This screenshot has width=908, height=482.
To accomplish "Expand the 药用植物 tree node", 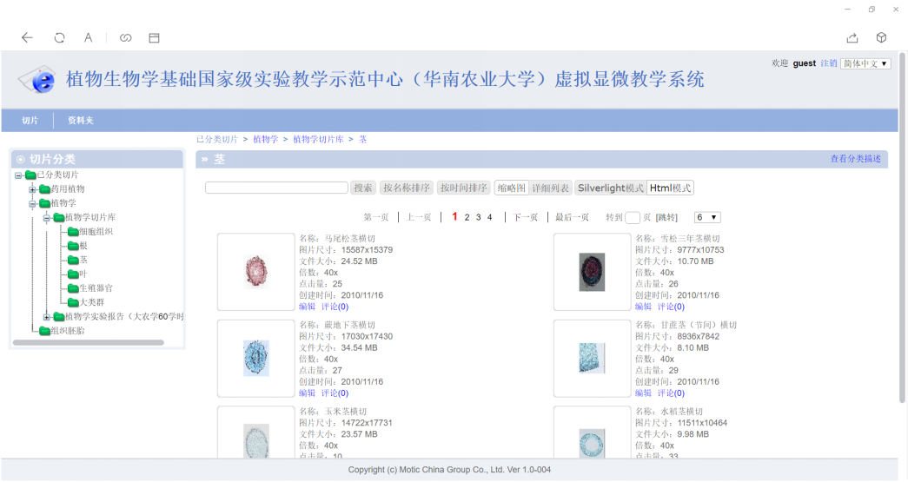I will [33, 189].
